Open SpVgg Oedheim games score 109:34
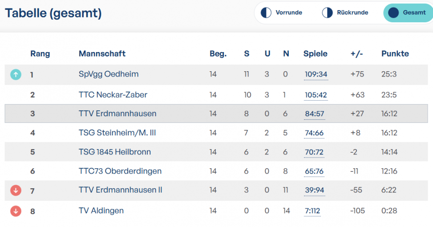The image size is (433, 227). pos(316,74)
